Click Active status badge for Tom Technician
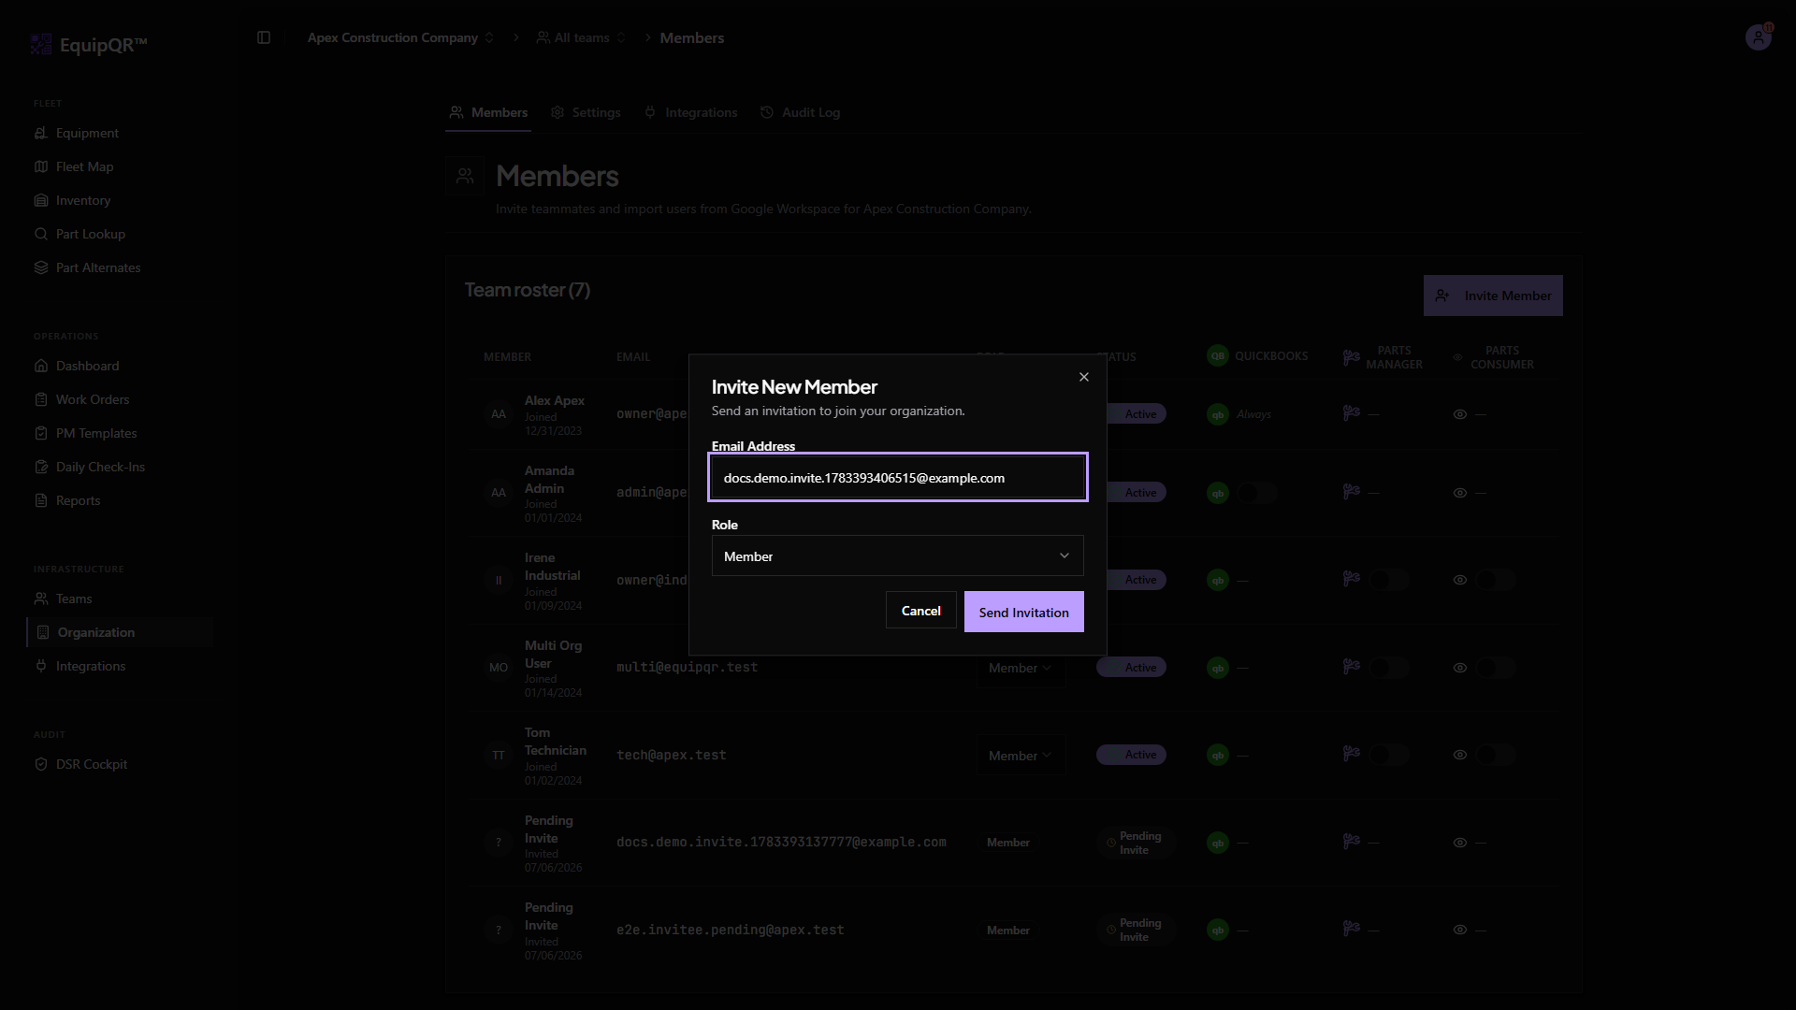 tap(1131, 755)
